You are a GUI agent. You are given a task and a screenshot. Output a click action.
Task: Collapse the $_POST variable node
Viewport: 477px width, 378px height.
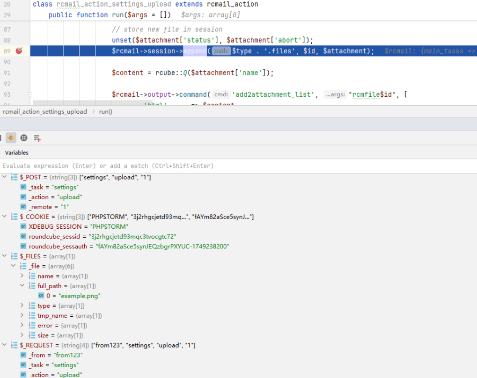coord(4,177)
